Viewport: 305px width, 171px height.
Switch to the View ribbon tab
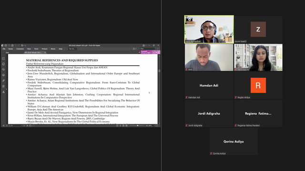(x=29, y=49)
